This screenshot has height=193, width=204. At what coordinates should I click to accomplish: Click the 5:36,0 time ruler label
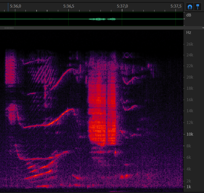16,6
